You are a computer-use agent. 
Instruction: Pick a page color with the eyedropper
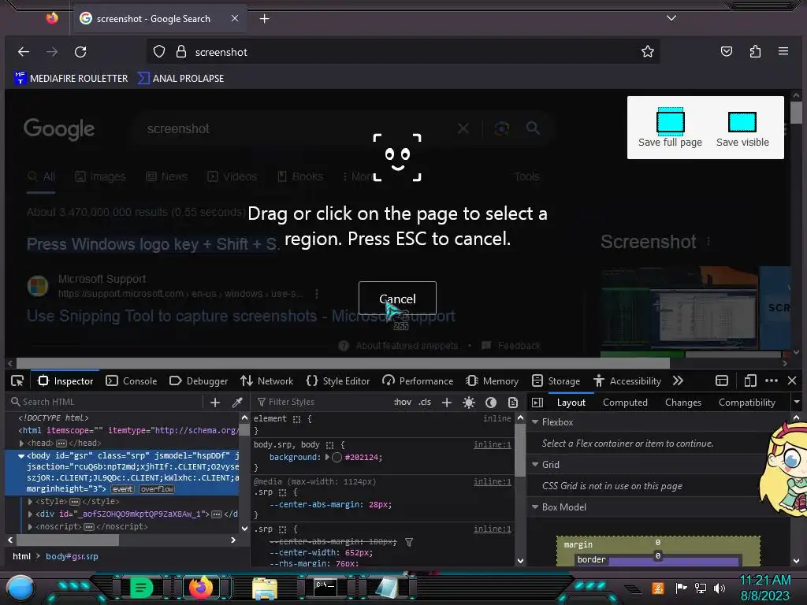(236, 403)
